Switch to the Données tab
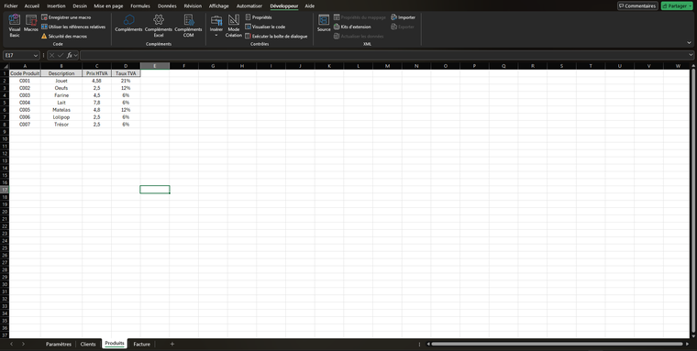Viewport: 697px width, 351px height. 167,6
